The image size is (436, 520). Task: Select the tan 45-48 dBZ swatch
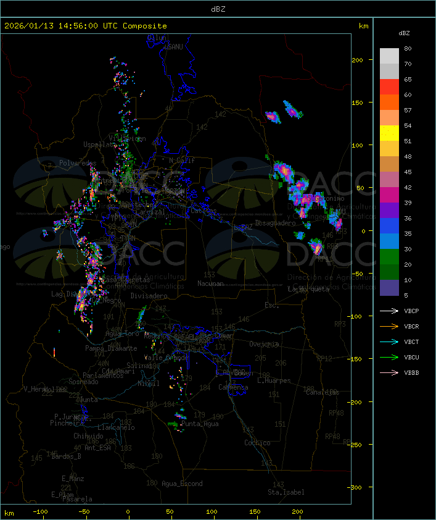pos(389,164)
